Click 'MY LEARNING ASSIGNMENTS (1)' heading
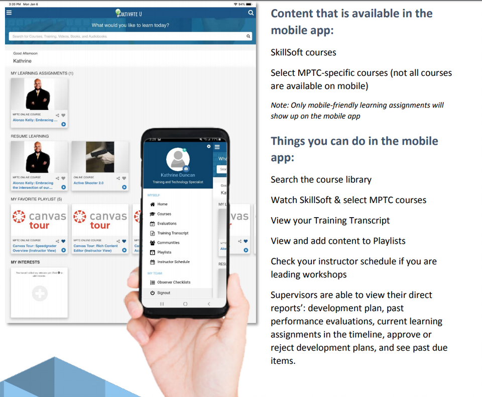This screenshot has width=482, height=397. coord(42,73)
